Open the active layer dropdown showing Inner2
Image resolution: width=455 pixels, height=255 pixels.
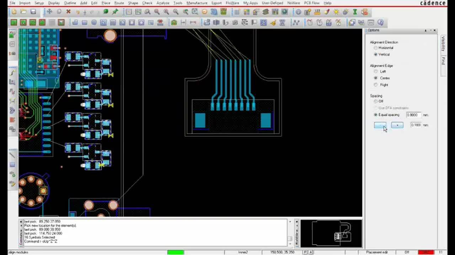[243, 252]
